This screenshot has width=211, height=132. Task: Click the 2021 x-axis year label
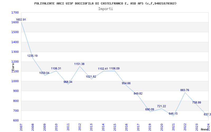click(x=173, y=127)
